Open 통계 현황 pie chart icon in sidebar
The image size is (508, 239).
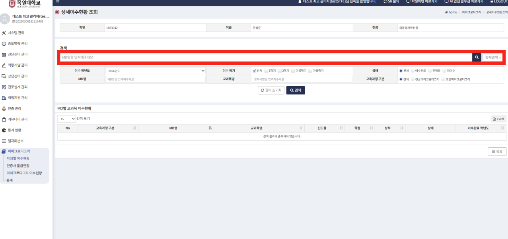coord(4,130)
